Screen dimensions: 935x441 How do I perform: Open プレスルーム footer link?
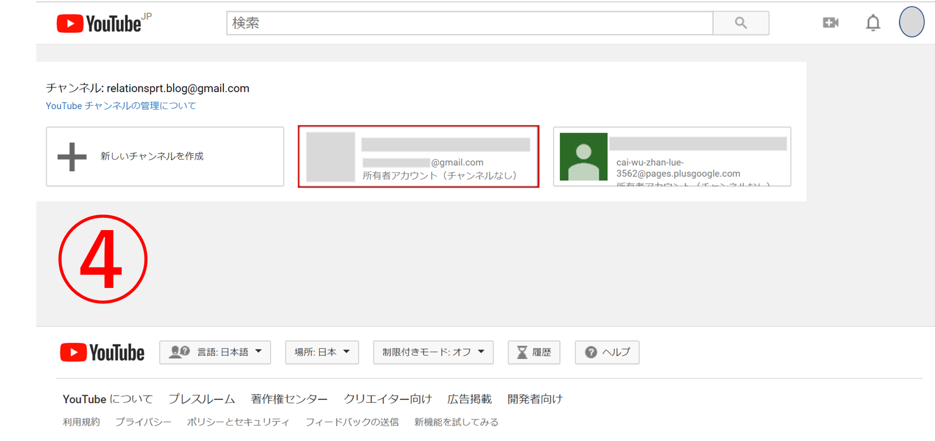[x=202, y=399]
